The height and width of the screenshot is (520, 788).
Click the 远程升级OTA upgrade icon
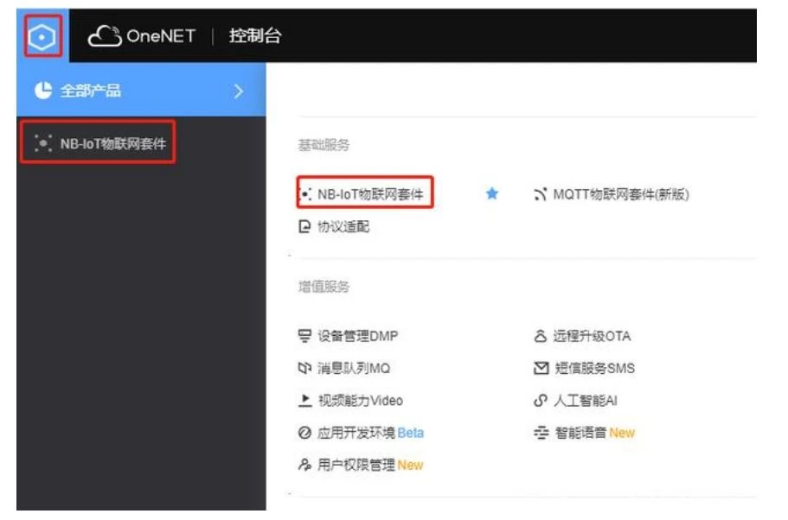point(541,336)
